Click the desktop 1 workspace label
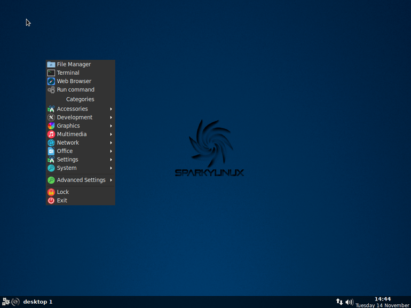 38,302
